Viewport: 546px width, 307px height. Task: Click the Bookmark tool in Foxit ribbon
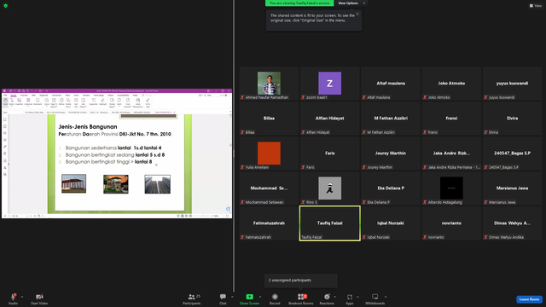(x=38, y=101)
